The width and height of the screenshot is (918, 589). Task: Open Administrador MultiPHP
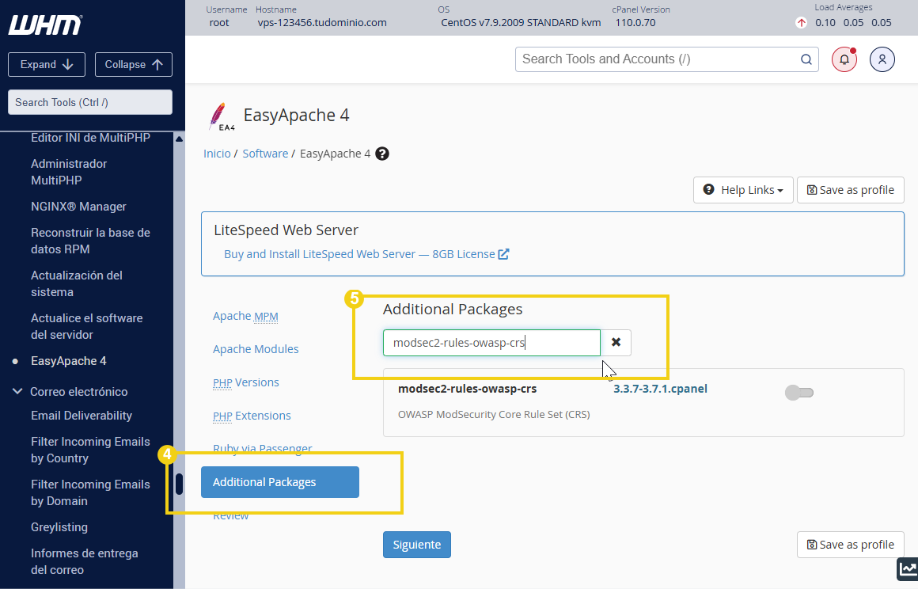click(69, 172)
